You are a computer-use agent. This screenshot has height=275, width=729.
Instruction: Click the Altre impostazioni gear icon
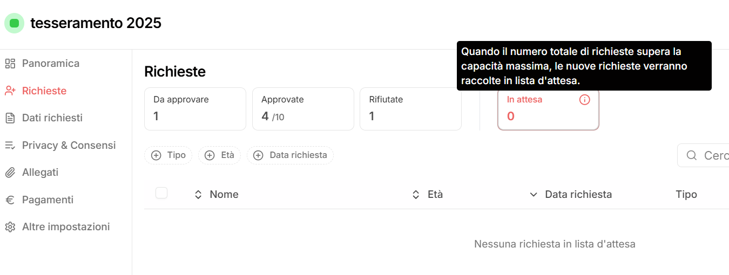[10, 227]
